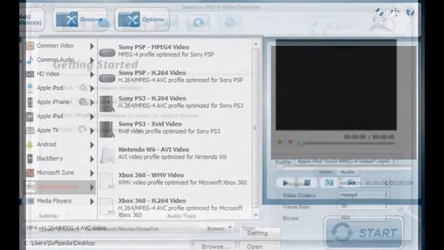This screenshot has height=250, width=444.
Task: Click the Nintendo Wii console icon
Action: pyautogui.click(x=107, y=155)
